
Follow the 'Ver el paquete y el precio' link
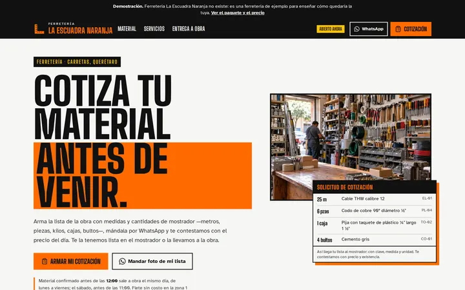point(238,13)
